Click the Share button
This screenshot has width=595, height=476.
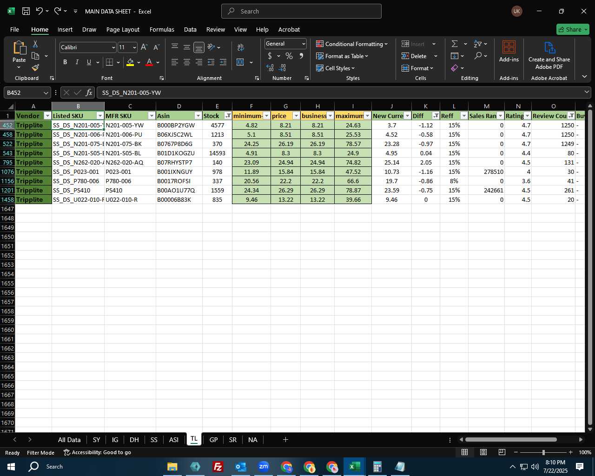point(573,29)
